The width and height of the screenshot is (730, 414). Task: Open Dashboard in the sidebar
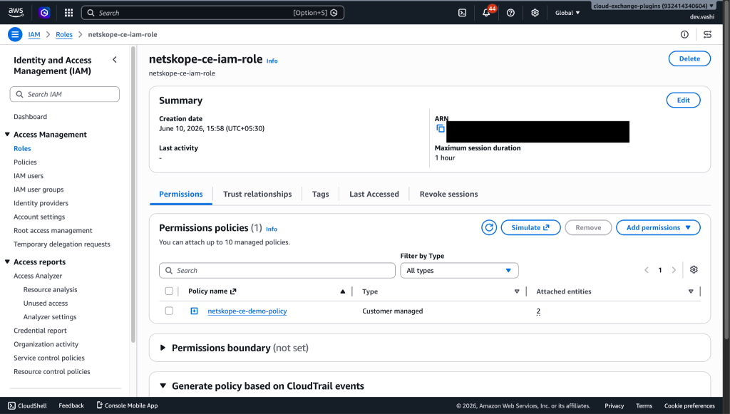[30, 116]
